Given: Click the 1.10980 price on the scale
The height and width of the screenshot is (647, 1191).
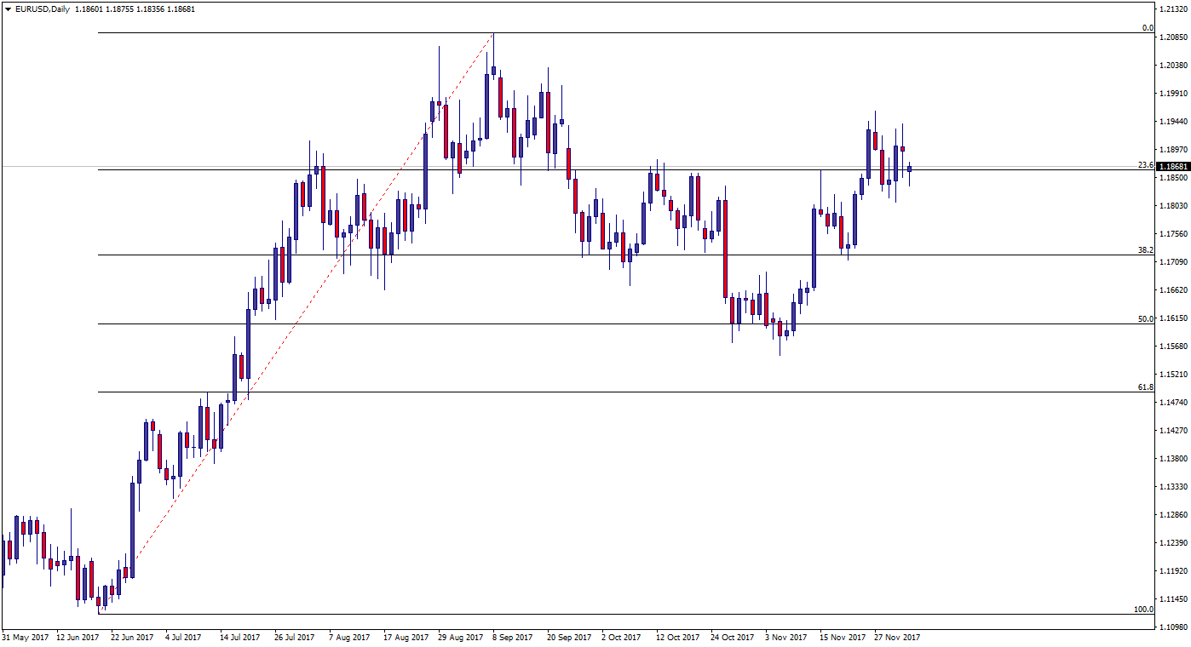Looking at the screenshot, I should tap(1172, 627).
